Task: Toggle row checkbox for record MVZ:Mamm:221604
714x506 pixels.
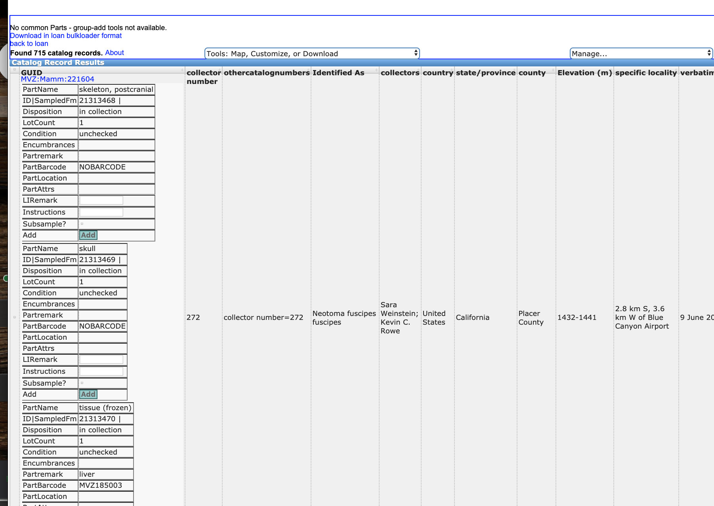Action: [15, 317]
